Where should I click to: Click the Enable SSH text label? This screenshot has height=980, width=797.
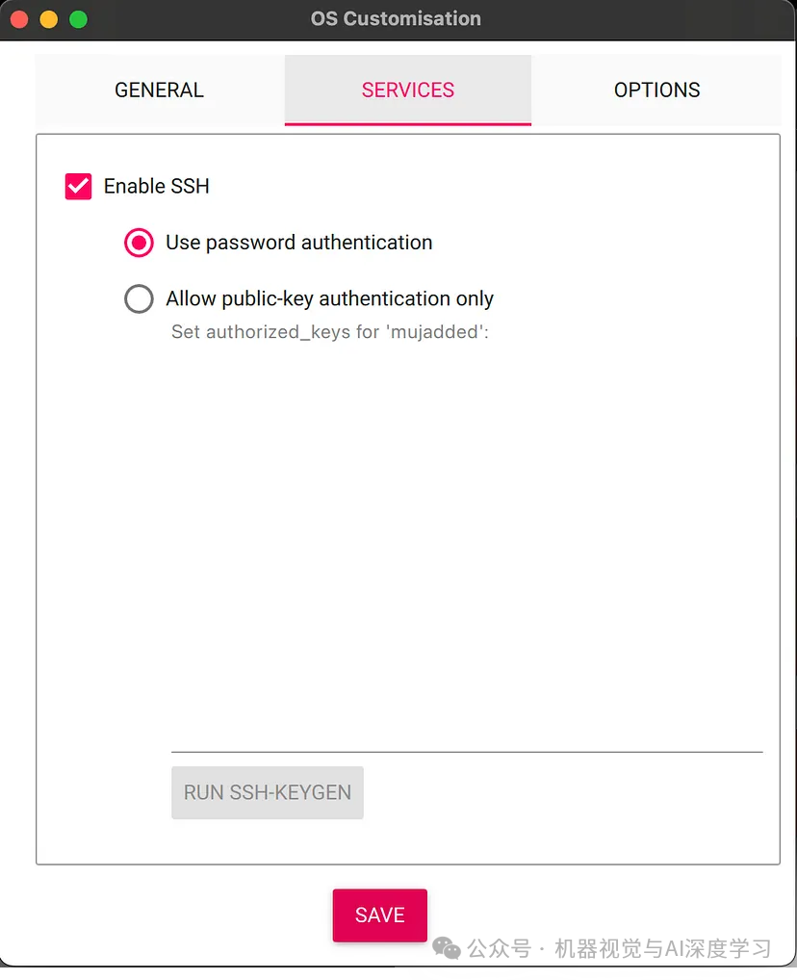(156, 186)
